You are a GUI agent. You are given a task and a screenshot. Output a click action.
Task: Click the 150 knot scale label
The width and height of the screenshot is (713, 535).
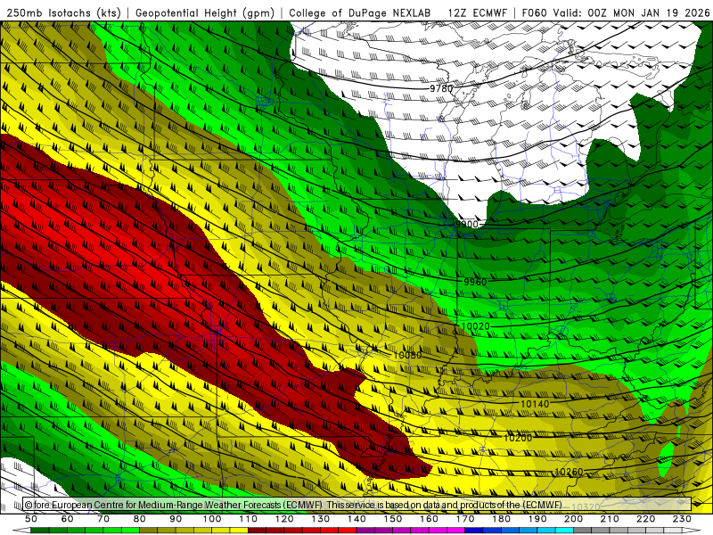click(393, 519)
